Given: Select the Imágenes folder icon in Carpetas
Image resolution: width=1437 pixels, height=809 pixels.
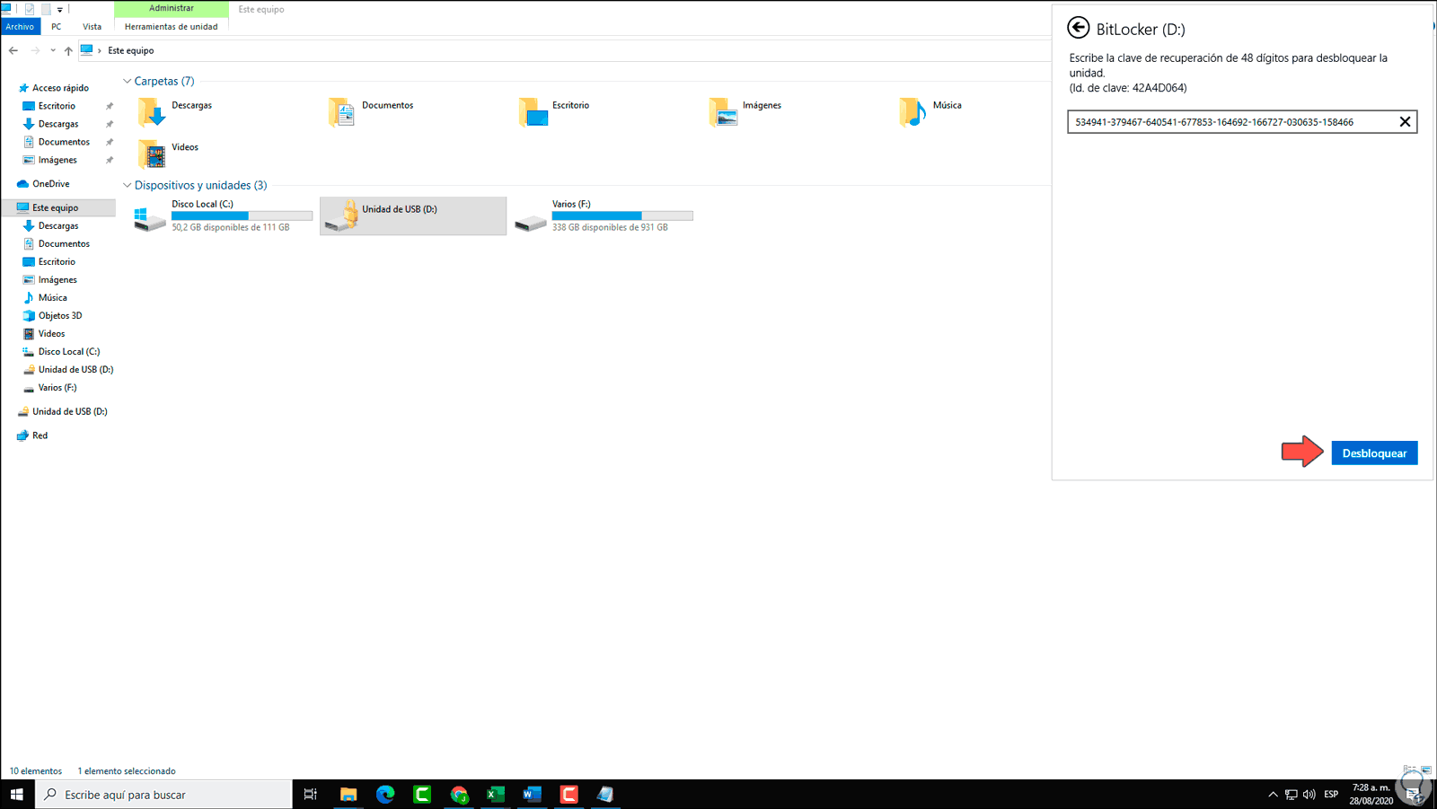Looking at the screenshot, I should point(723,112).
